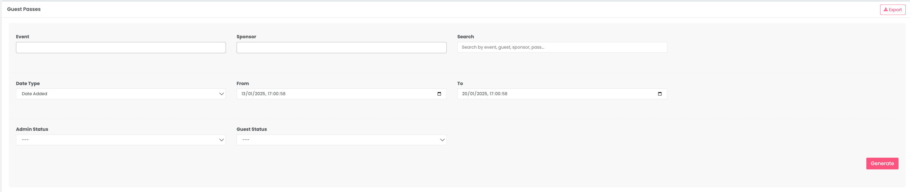
Task: Expand the Date Type dropdown chevron
Action: [x=221, y=94]
